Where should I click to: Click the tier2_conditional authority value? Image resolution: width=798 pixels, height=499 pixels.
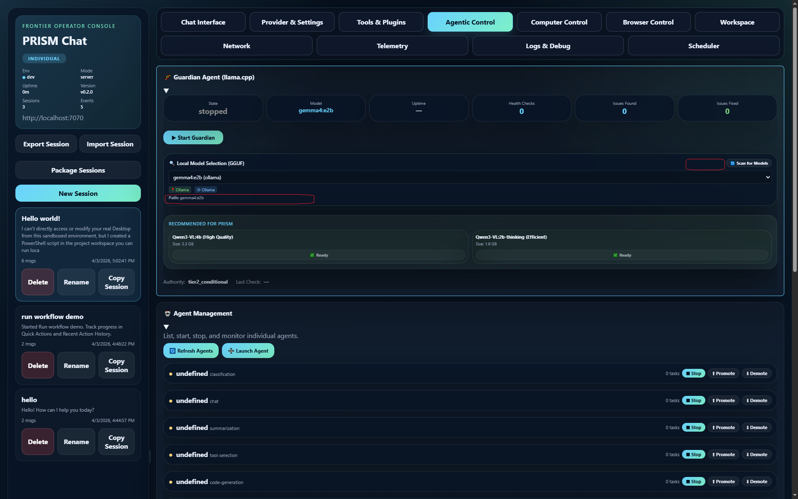point(208,282)
